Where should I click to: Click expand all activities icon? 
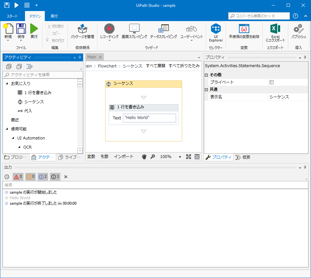8,66
